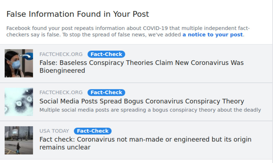Open 'Fact check: Coronavirus not man-made' headline

pyautogui.click(x=145, y=139)
